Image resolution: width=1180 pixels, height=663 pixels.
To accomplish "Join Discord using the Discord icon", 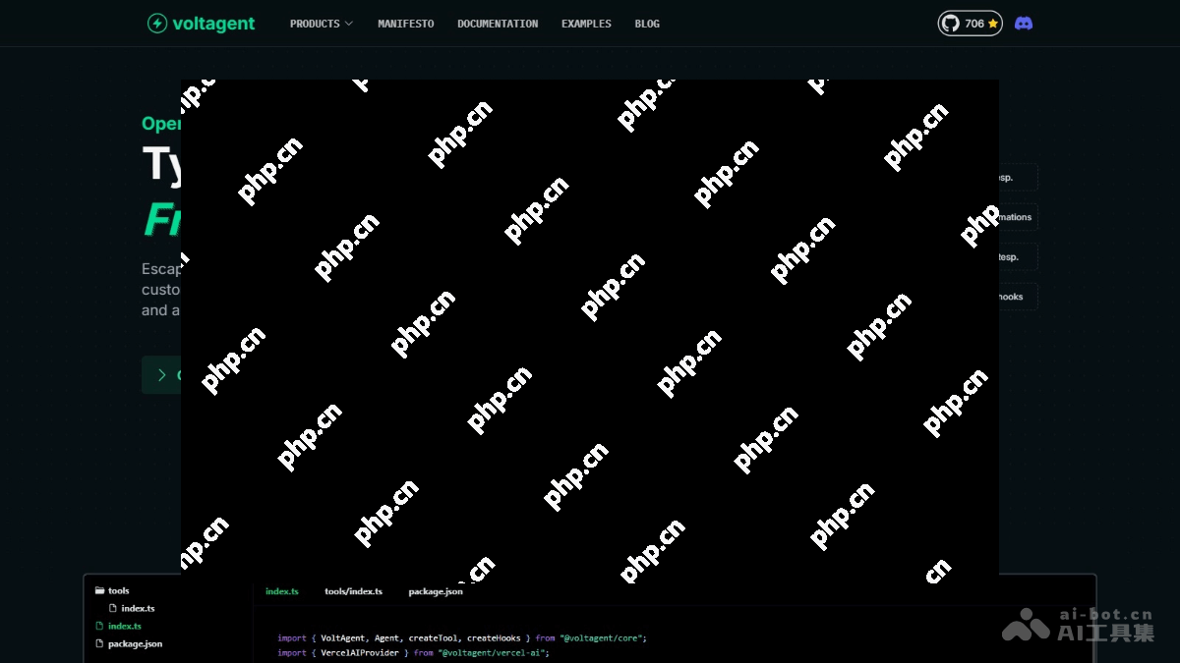I will 1024,23.
